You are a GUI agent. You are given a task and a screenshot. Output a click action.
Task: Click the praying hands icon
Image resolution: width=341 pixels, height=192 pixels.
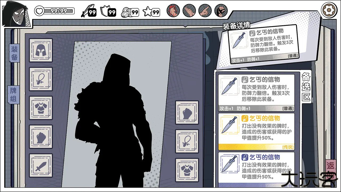pos(189,11)
